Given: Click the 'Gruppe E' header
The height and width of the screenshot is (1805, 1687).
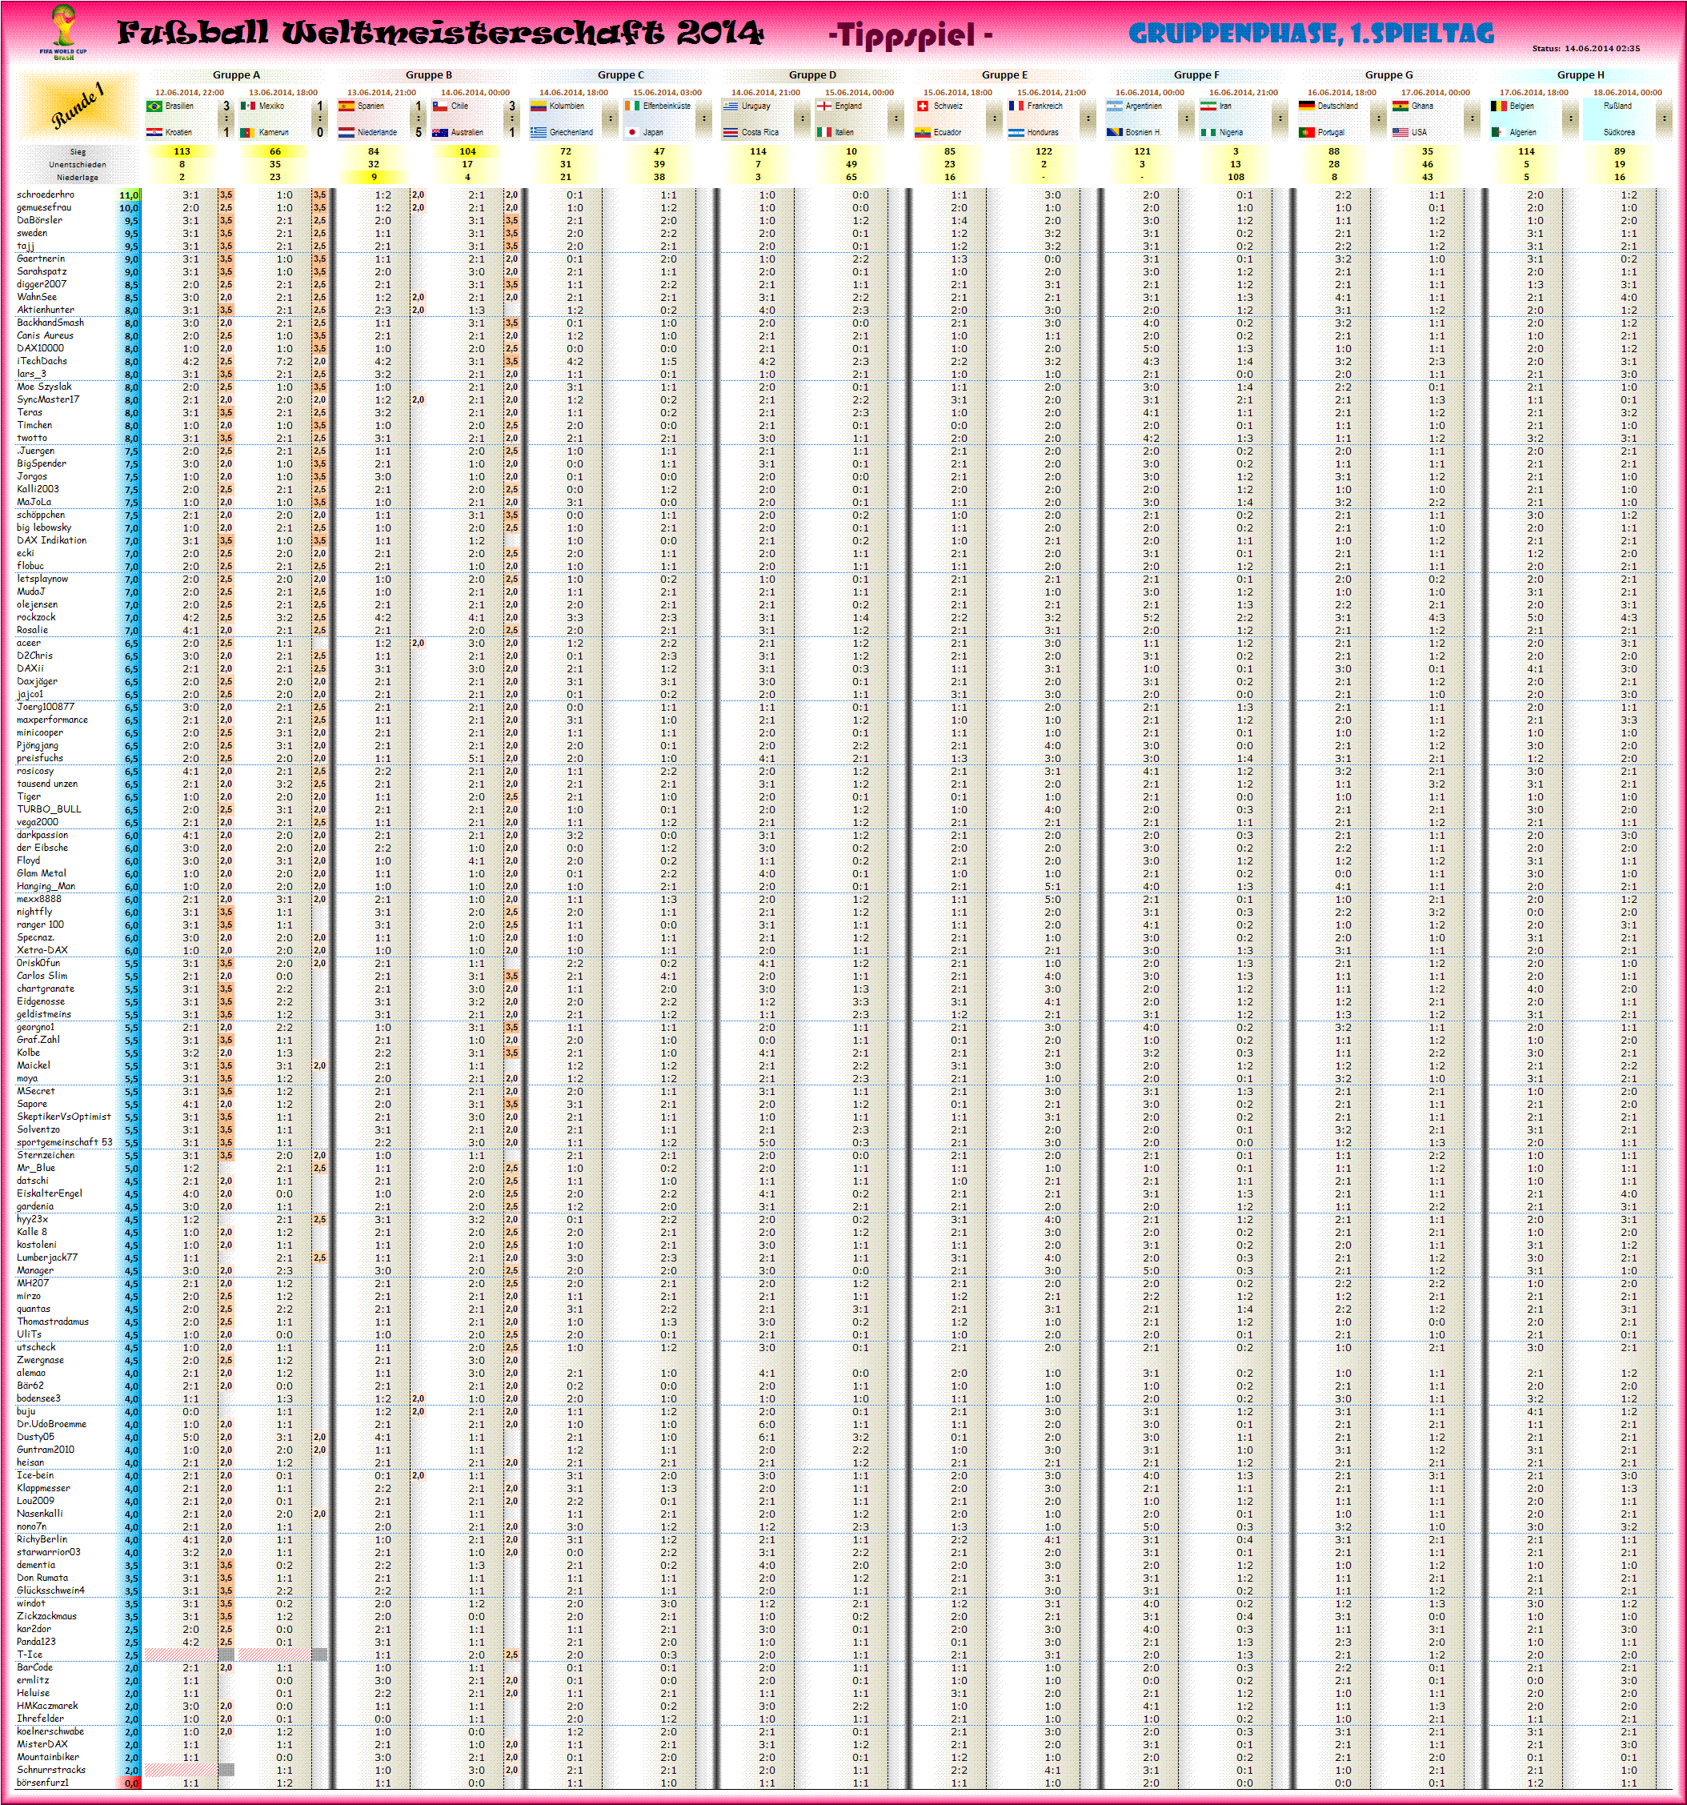Looking at the screenshot, I should click(x=1005, y=75).
